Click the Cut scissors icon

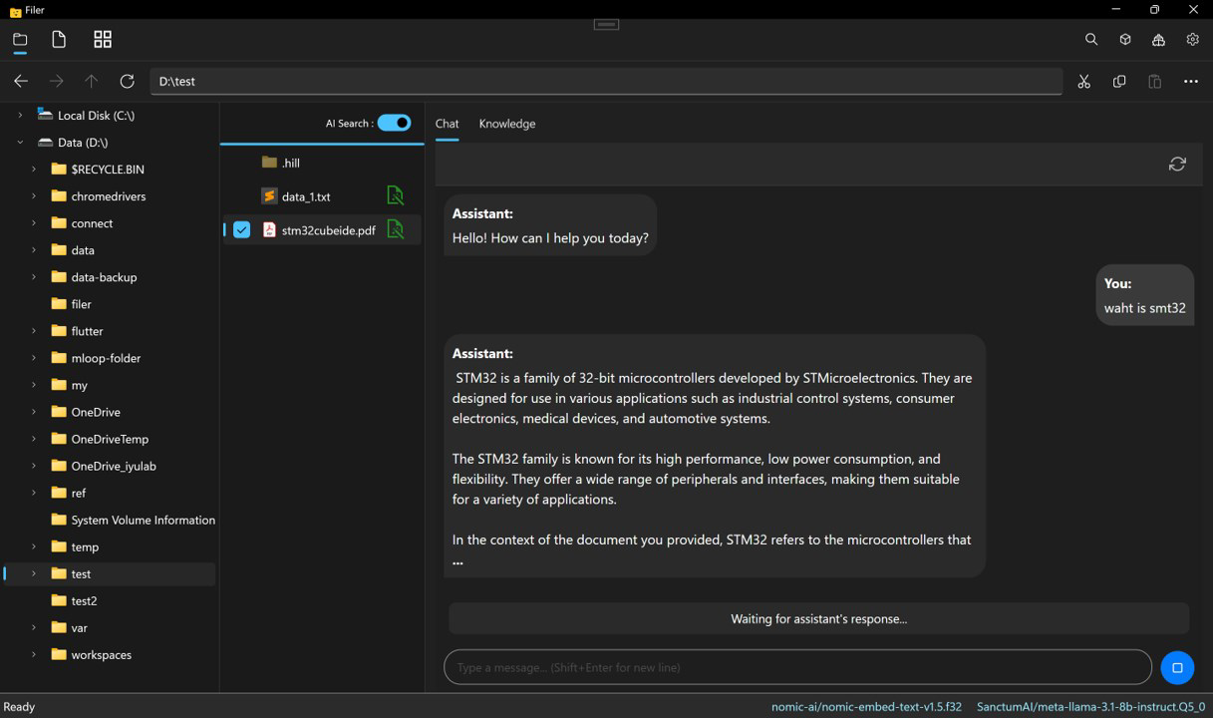click(1083, 81)
